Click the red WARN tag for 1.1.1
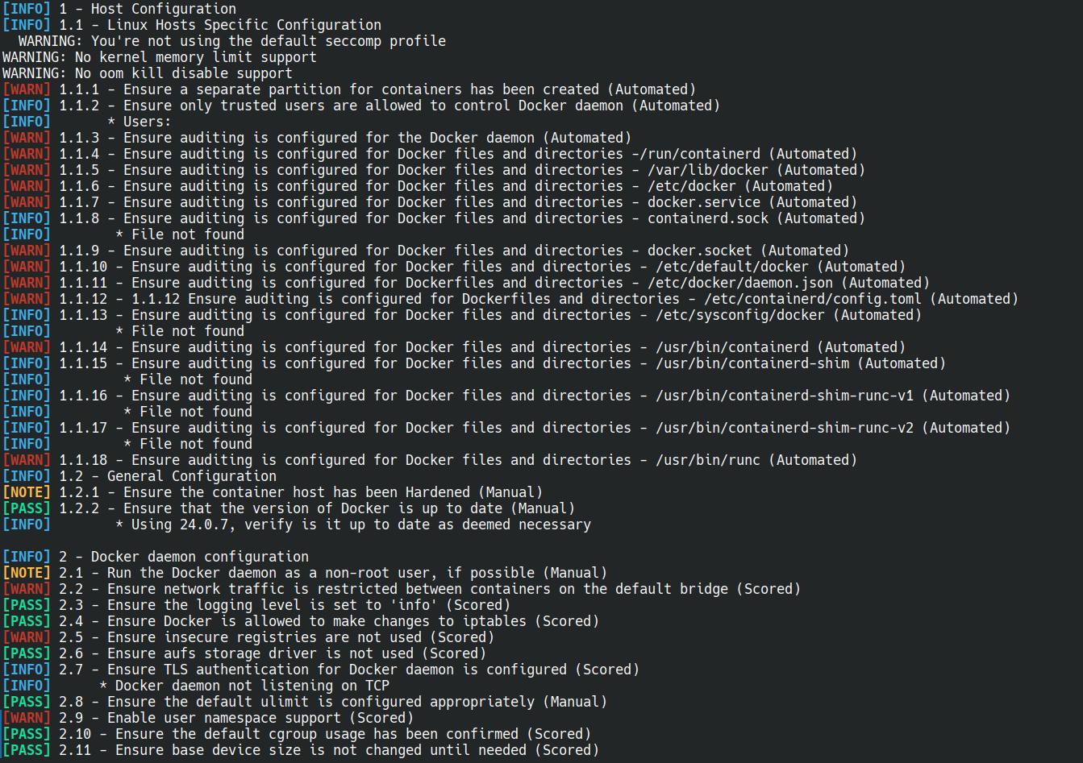Screen dimensions: 1083x763 pos(27,89)
